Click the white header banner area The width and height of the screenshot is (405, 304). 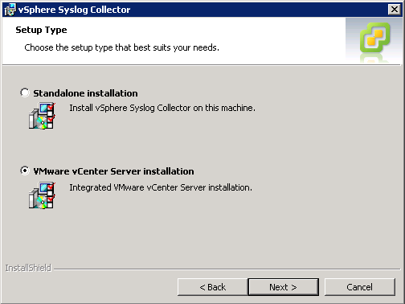(x=174, y=41)
